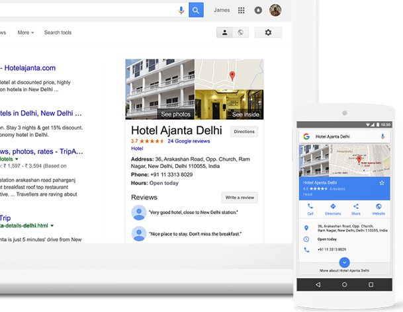The image size is (403, 312).
Task: Click the Write a review button
Action: (x=240, y=198)
